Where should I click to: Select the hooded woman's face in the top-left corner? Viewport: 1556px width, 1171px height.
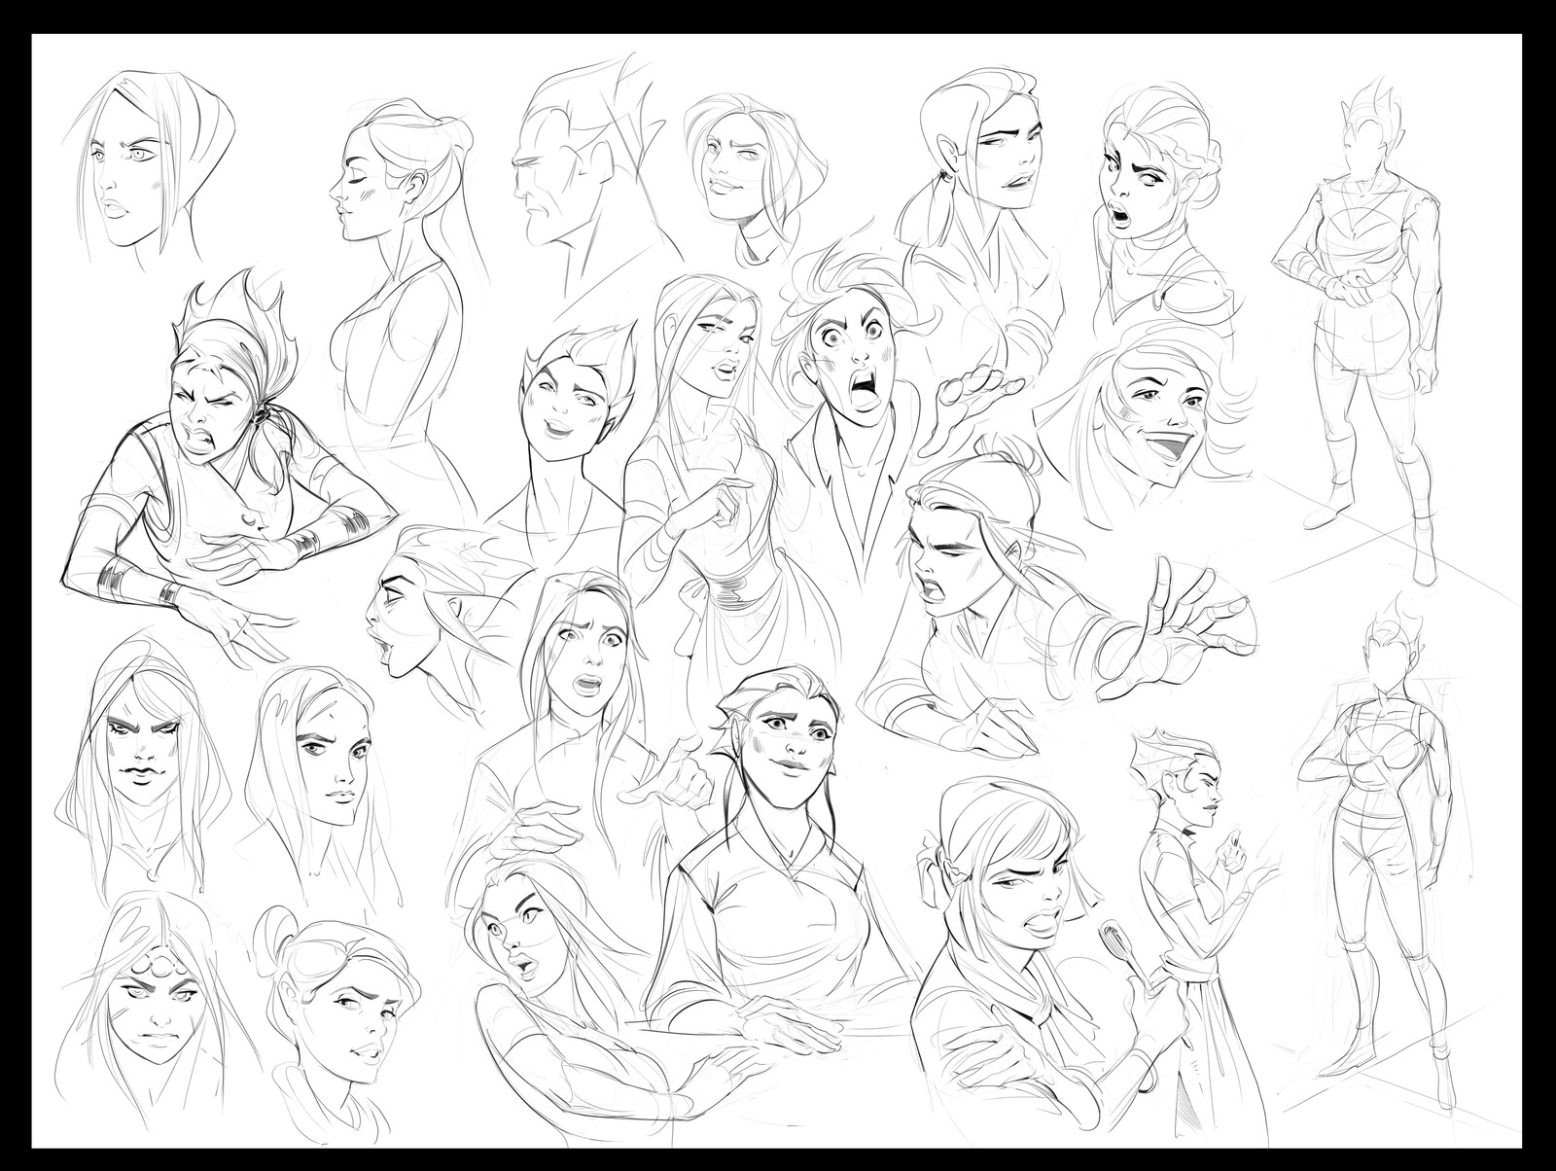point(146,165)
